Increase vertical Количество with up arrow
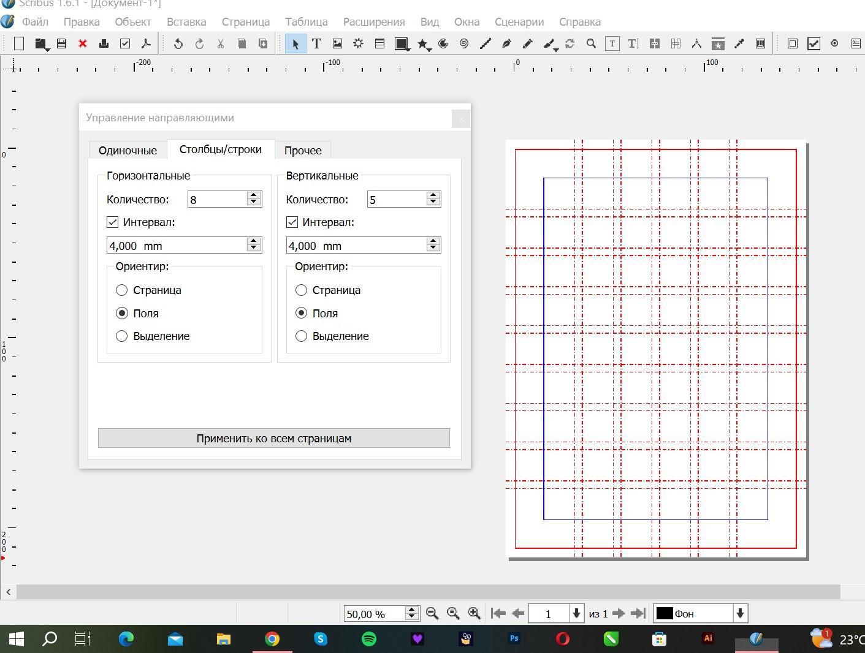The height and width of the screenshot is (653, 865). (x=433, y=195)
